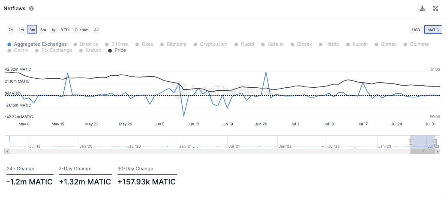Toggle the Binance series in legend
The height and width of the screenshot is (199, 447).
tap(89, 44)
